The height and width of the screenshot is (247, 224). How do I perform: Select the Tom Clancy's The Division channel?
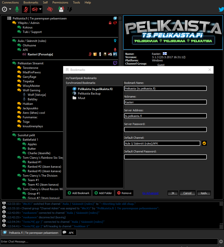(40, 176)
